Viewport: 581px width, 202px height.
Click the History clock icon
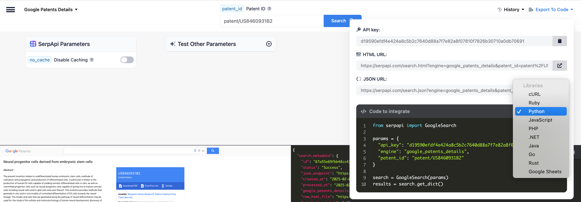click(x=500, y=10)
